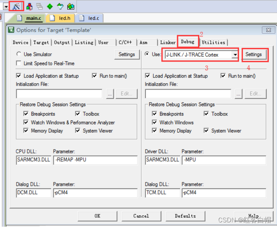Click hardware Initialization File input field
This screenshot has height=227, width=277.
click(188, 94)
